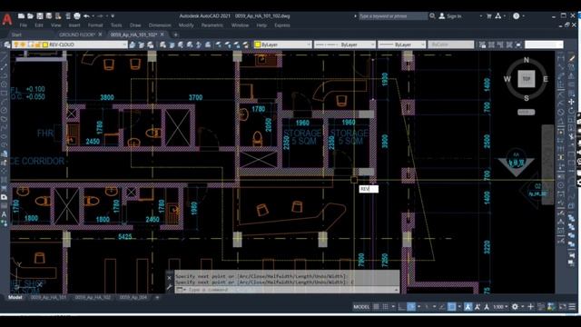This screenshot has width=581, height=327.
Task: Click the ByColor plot style box
Action: pyautogui.click(x=450, y=45)
